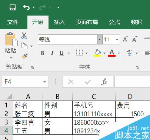Open the Copy options dropdown arrow
Viewport: 150px width, 140px height.
point(31,46)
